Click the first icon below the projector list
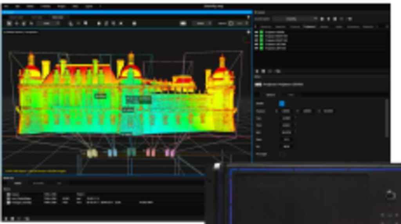Screen dimensions: 401x224 point(257,71)
